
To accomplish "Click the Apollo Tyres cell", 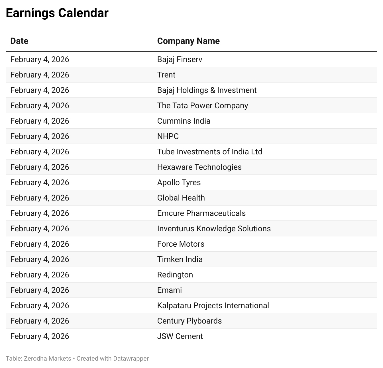I will (179, 183).
